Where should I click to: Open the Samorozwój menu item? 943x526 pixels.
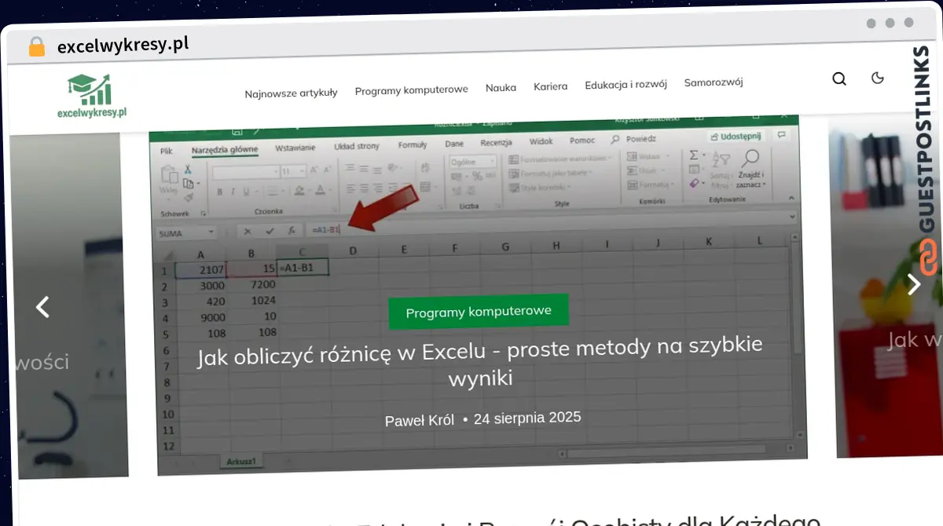(714, 82)
